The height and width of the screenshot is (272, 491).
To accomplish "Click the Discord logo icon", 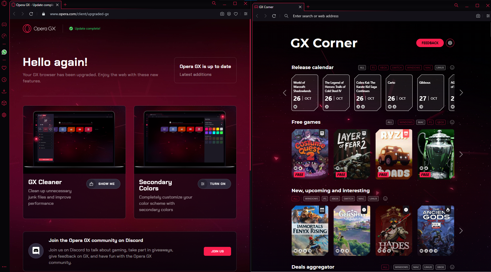I will (36, 251).
